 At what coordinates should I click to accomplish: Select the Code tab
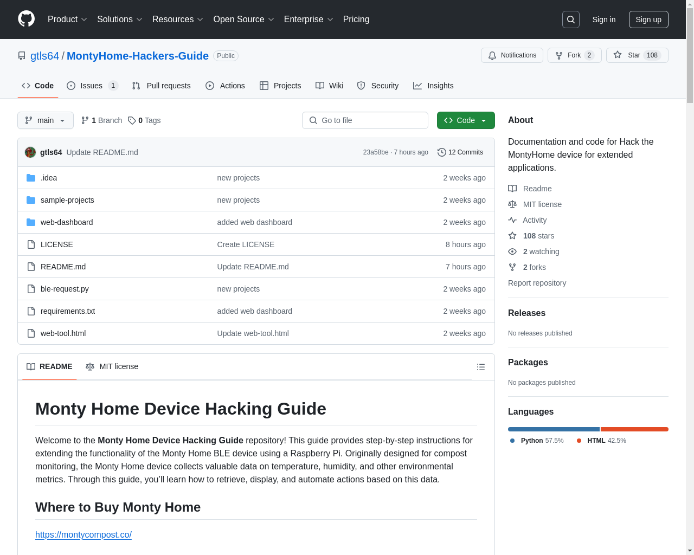37,86
